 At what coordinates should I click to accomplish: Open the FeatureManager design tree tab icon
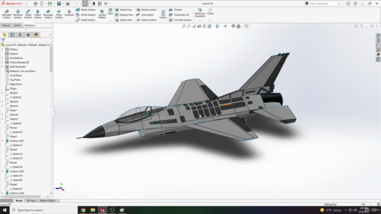click(x=4, y=34)
